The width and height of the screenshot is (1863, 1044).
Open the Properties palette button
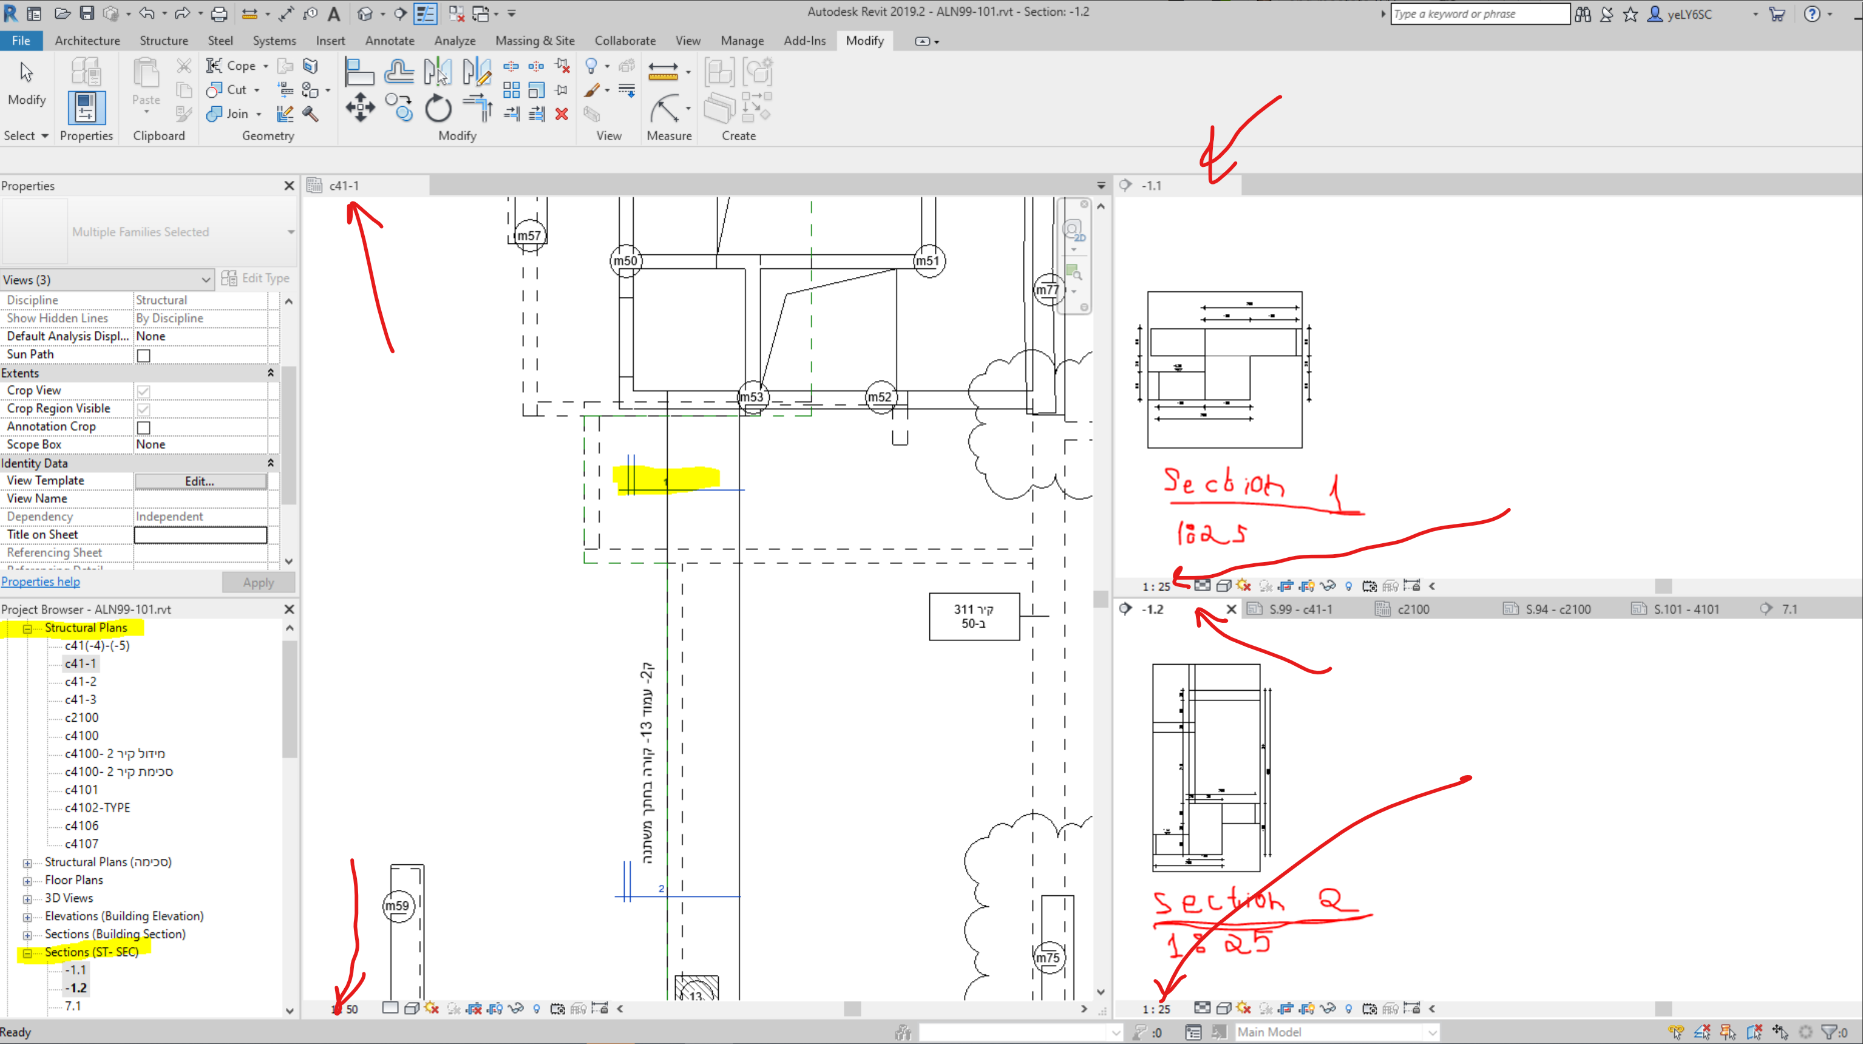(86, 109)
